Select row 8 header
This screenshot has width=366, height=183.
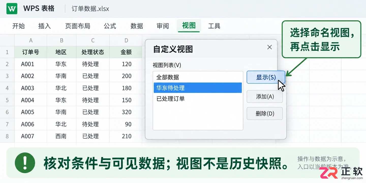(x=7, y=136)
